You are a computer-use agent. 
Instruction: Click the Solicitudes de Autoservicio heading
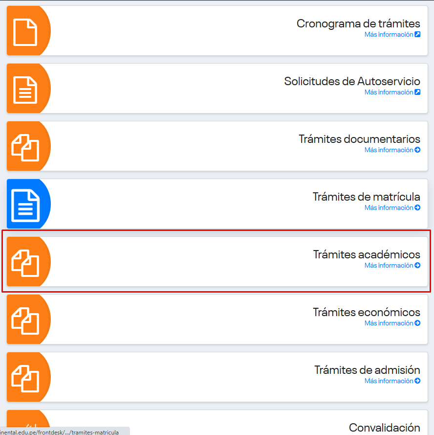(352, 81)
